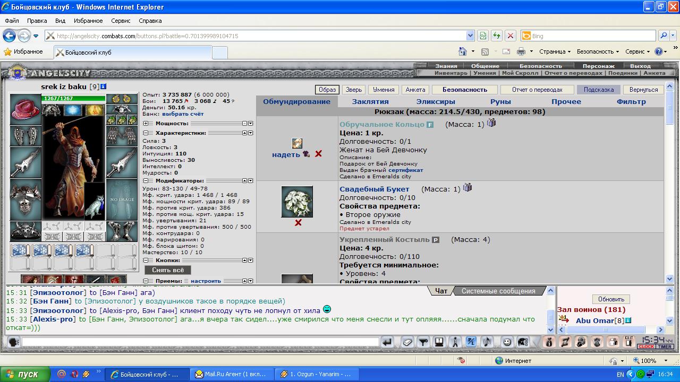680x382 pixels.
Task: Open IE Home page icon
Action: (463, 51)
